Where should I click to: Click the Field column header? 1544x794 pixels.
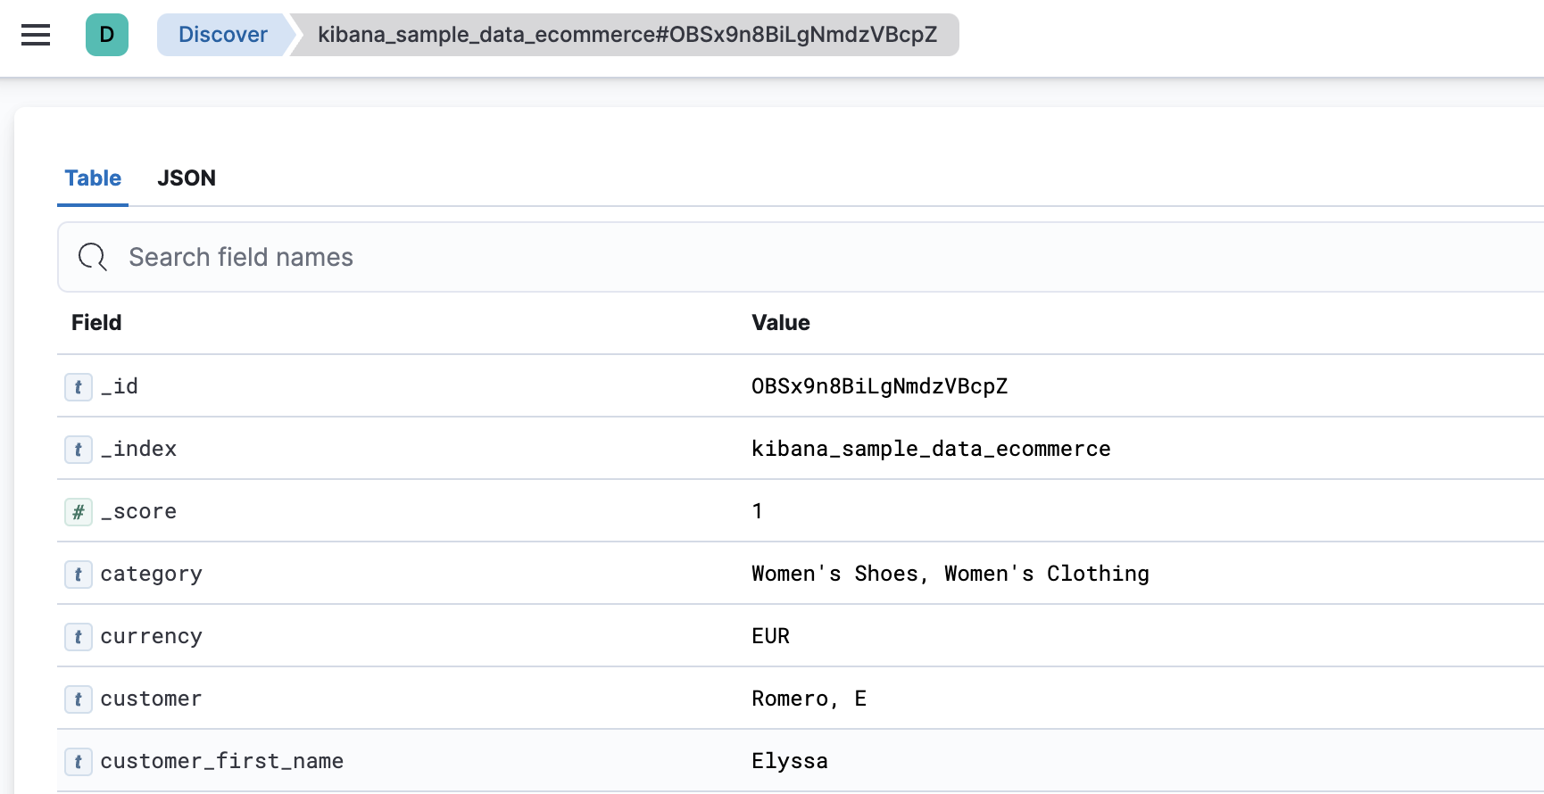[96, 323]
